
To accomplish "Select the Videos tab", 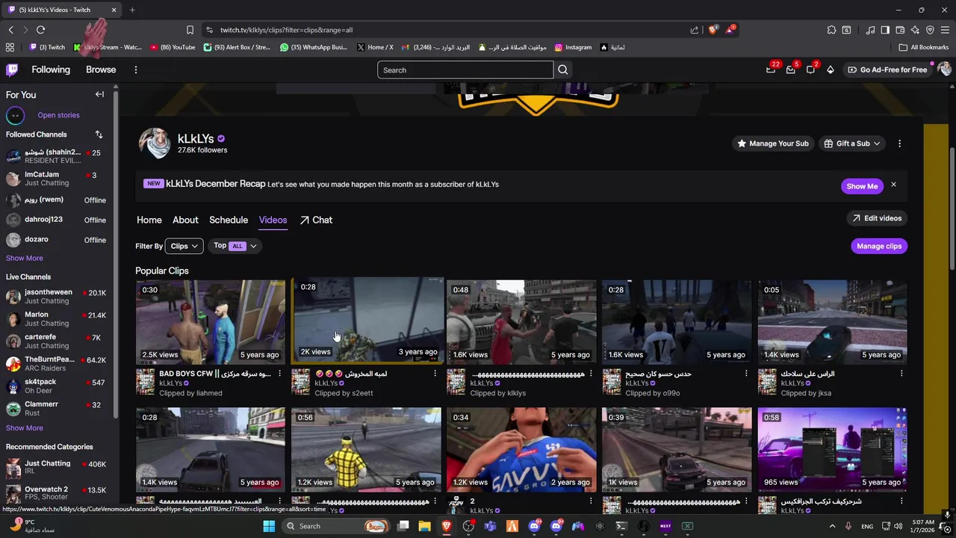I will [273, 220].
